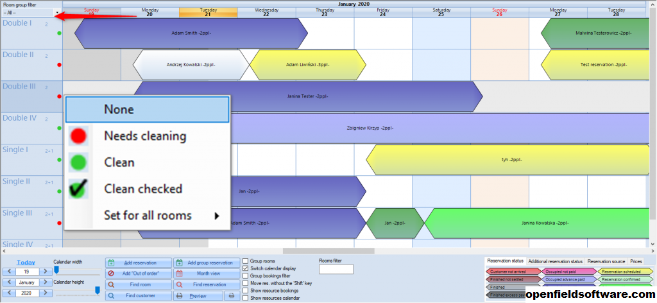Jump to Today link

[x=26, y=262]
